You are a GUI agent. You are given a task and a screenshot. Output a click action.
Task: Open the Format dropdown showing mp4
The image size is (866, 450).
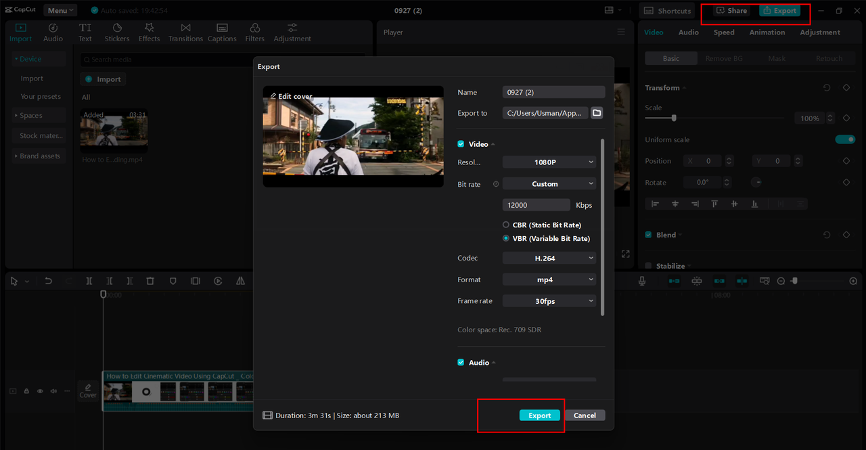[x=549, y=279]
